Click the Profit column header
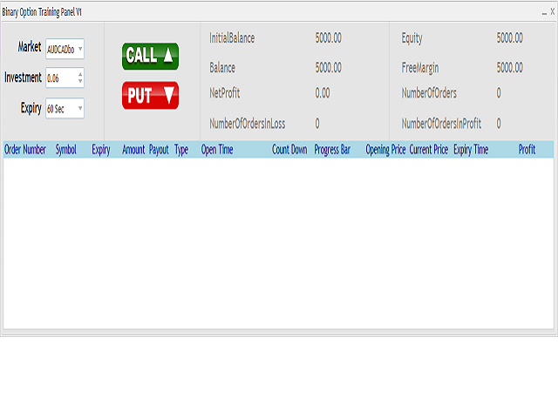 [x=527, y=150]
